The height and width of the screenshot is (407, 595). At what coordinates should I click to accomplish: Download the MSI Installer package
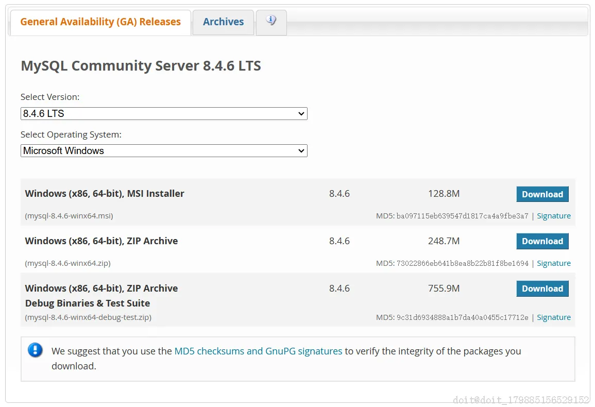tap(542, 194)
